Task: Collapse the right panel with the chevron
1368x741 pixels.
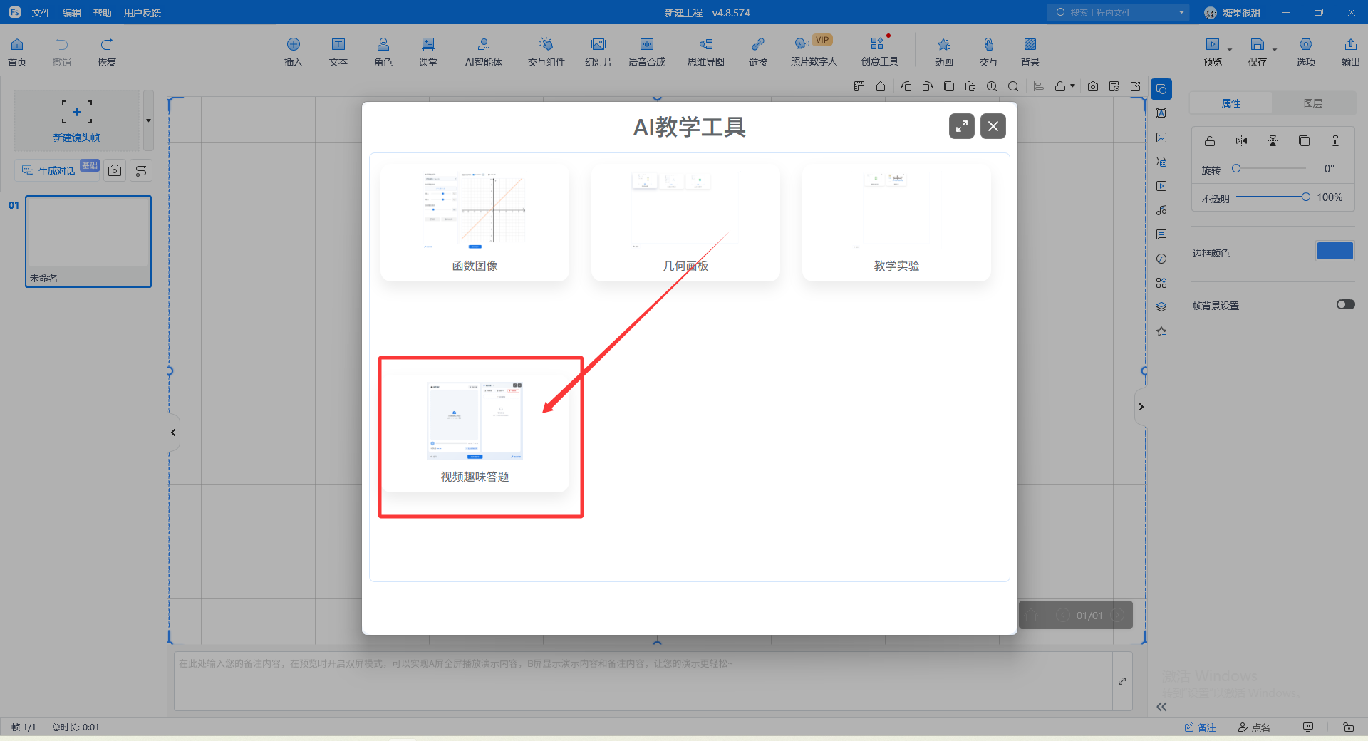Action: pyautogui.click(x=1141, y=407)
